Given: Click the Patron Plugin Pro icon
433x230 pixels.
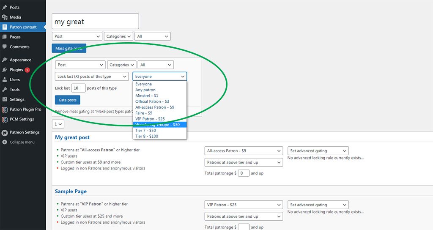Looking at the screenshot, I should pos(5,110).
